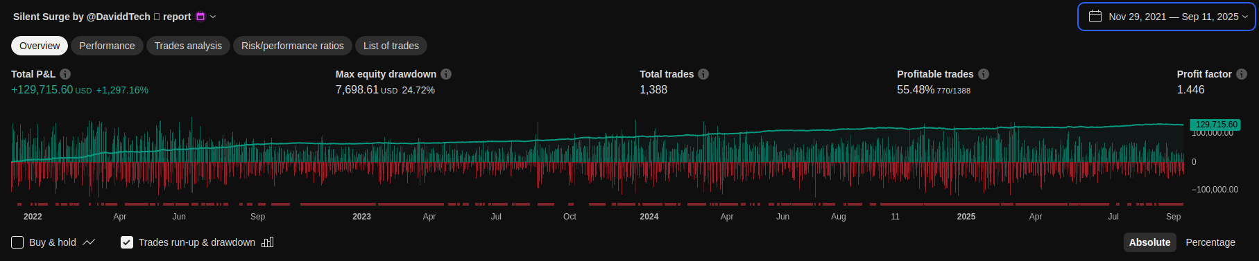This screenshot has width=1259, height=261.
Task: Click the info icon beside Profit factor
Action: pos(1242,74)
